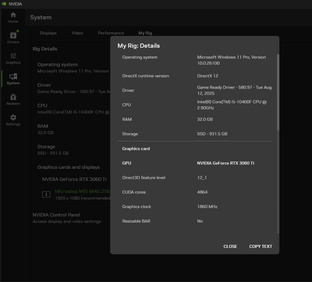Image resolution: width=312 pixels, height=282 pixels.
Task: Click the bold NVIDIA GeForce RTX 3060 Ti GPU value
Action: pyautogui.click(x=225, y=163)
